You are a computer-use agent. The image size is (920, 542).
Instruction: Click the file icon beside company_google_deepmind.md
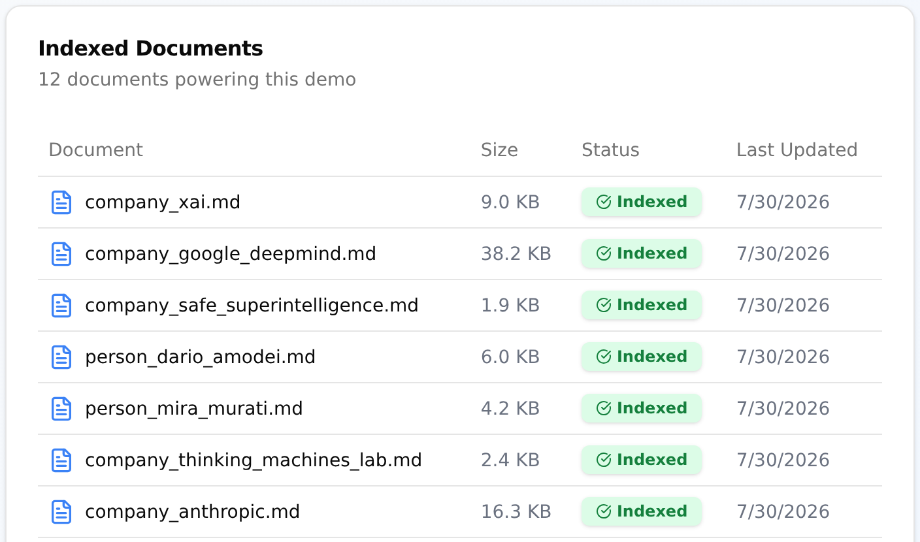click(x=61, y=254)
